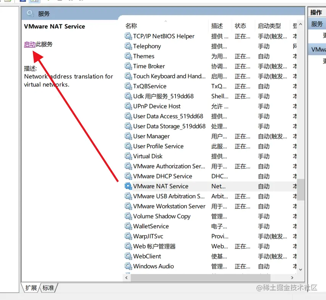Select the TxQBService gear icon
Image resolution: width=326 pixels, height=300 pixels.
tap(128, 86)
